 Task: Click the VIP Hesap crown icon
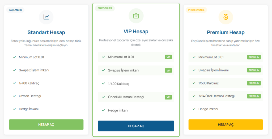pos(136,16)
